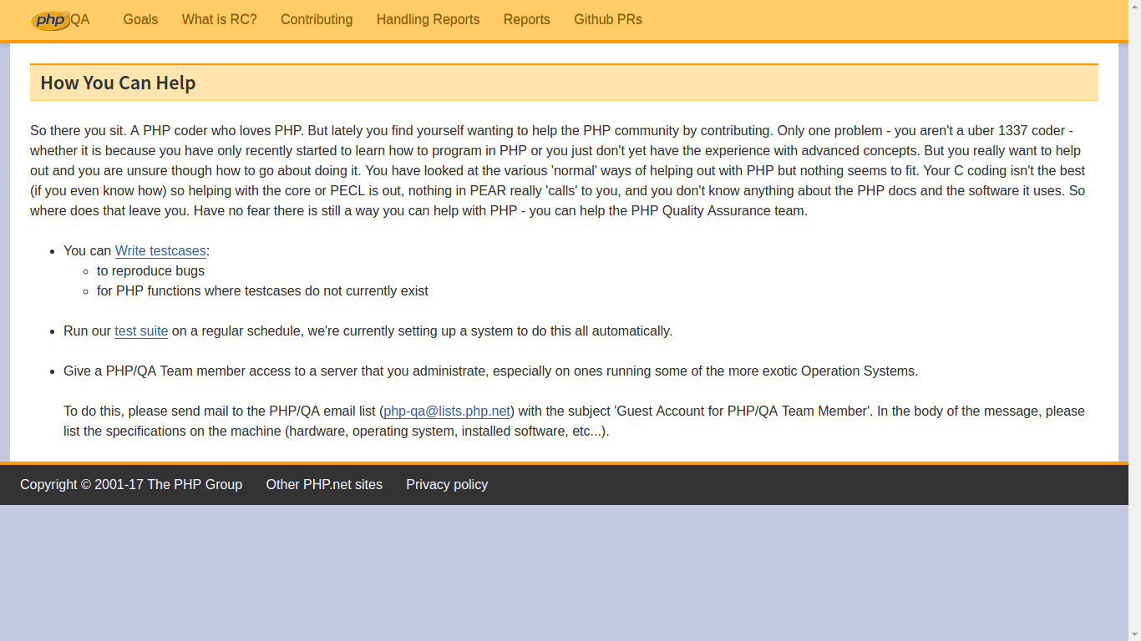Click 'for PHP functions where testcases do not currently exist'

262,290
